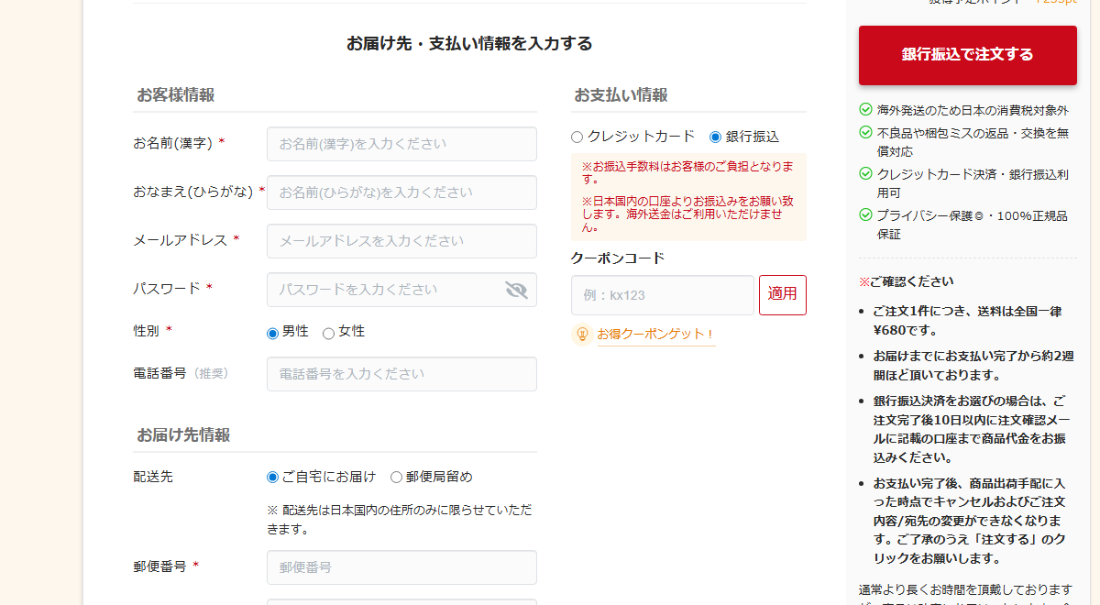Click ※ご確認ください notice heading

907,281
